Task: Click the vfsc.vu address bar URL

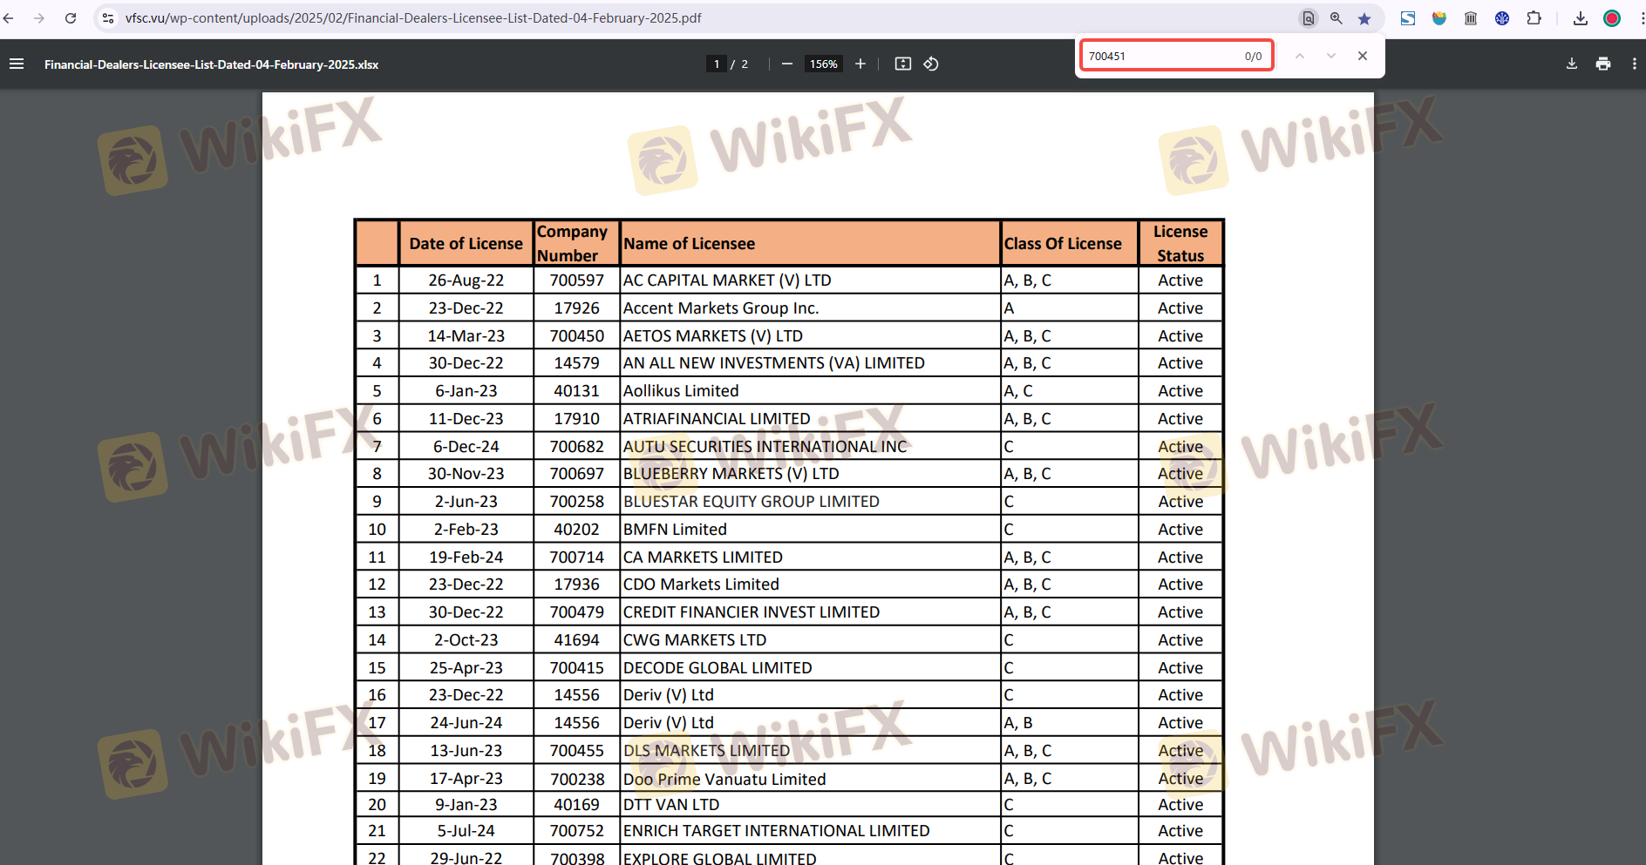Action: (x=413, y=18)
